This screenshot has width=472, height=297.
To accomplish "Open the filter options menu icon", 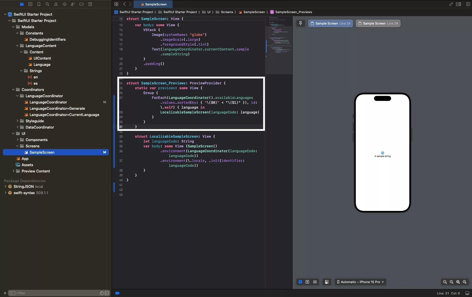I will [13, 293].
